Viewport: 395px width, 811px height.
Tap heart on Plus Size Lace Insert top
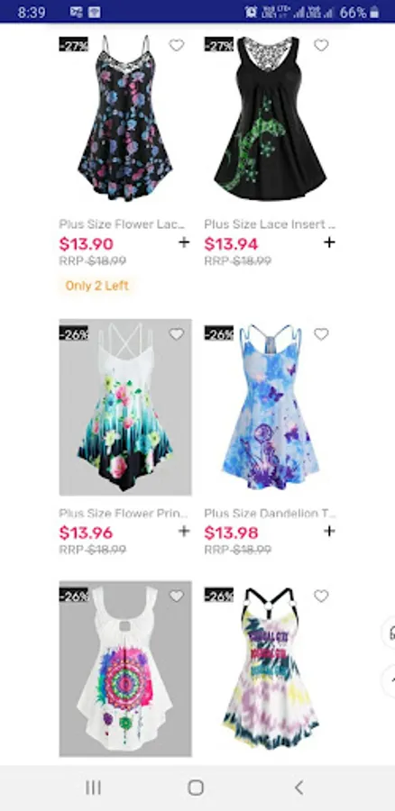coord(321,46)
